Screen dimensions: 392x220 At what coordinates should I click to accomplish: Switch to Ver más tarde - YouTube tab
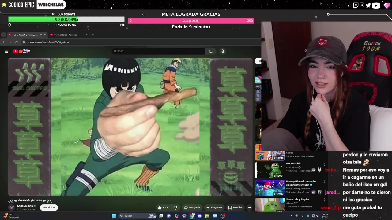(68, 35)
